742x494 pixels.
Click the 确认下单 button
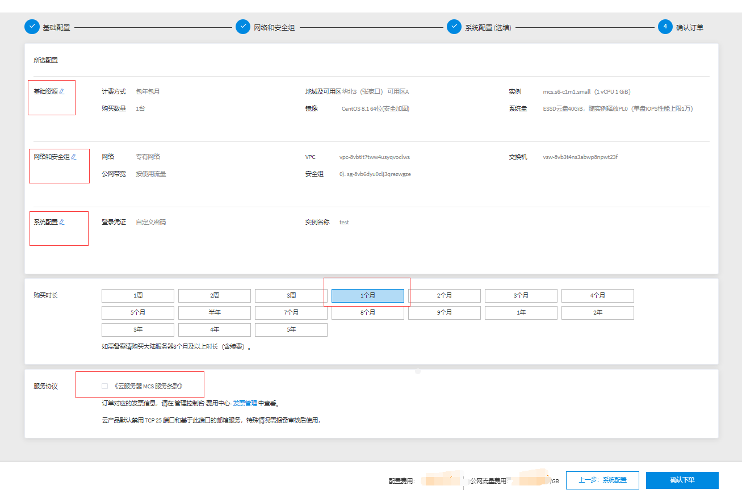point(682,480)
